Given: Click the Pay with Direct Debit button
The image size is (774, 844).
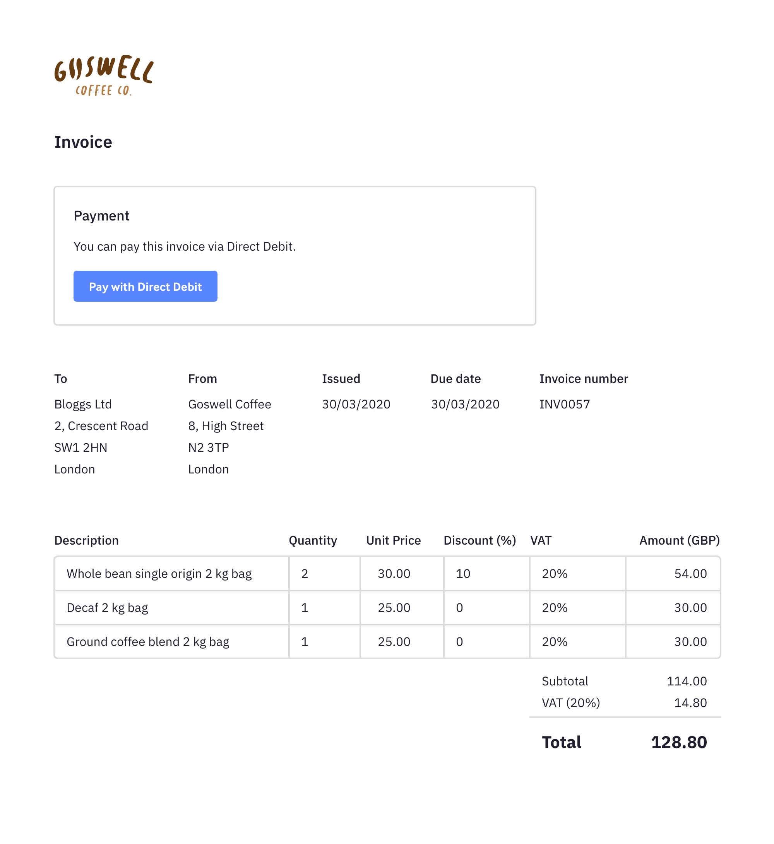Looking at the screenshot, I should (x=146, y=286).
